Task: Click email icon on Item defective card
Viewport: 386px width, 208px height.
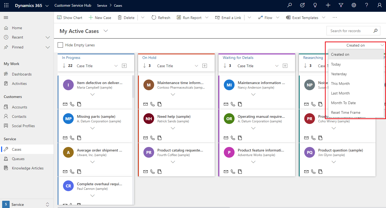Action: tap(65, 104)
